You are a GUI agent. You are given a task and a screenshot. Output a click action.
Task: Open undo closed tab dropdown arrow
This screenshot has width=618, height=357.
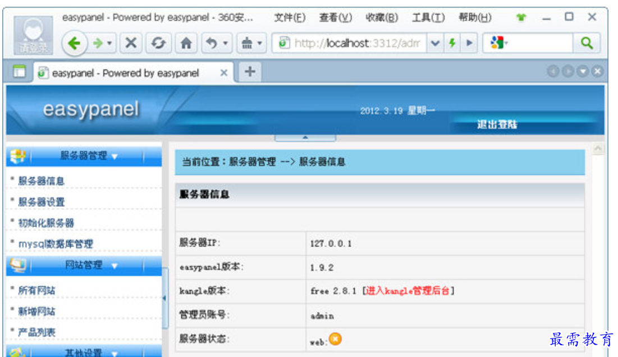point(226,43)
